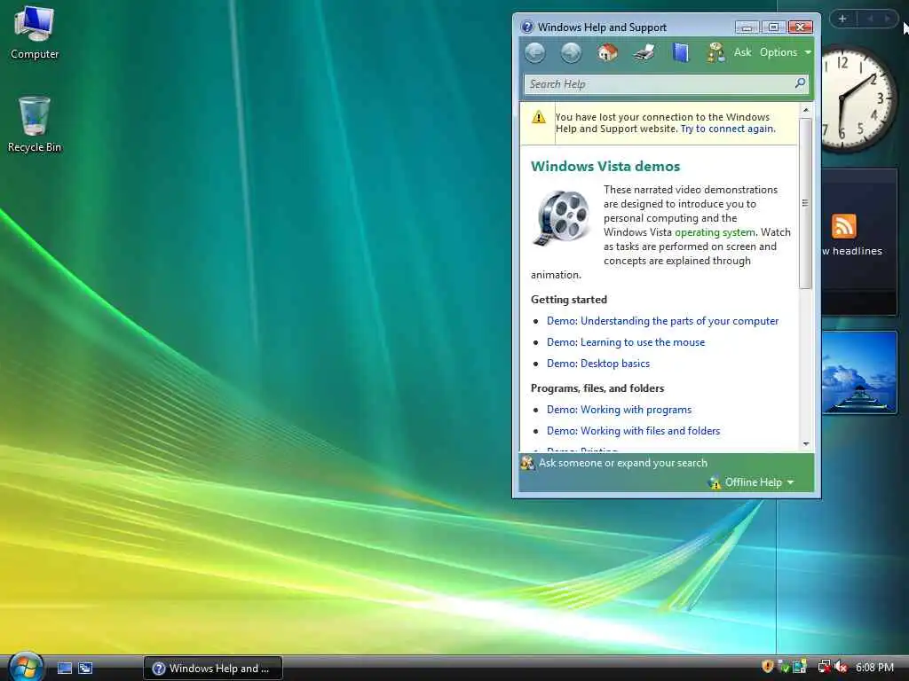
Task: Close the Windows Help and Support window
Action: click(801, 27)
